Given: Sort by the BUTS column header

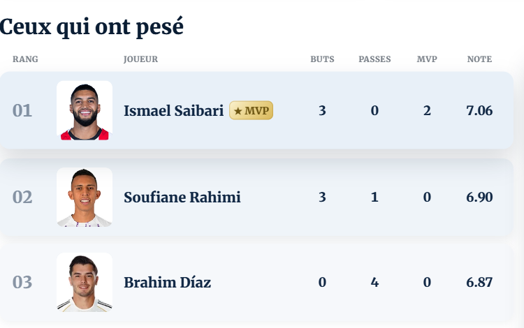Looking at the screenshot, I should pos(322,59).
